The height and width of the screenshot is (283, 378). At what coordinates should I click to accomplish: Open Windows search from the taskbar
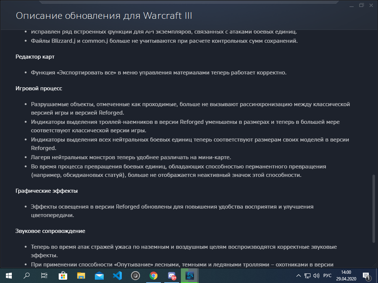point(27,276)
